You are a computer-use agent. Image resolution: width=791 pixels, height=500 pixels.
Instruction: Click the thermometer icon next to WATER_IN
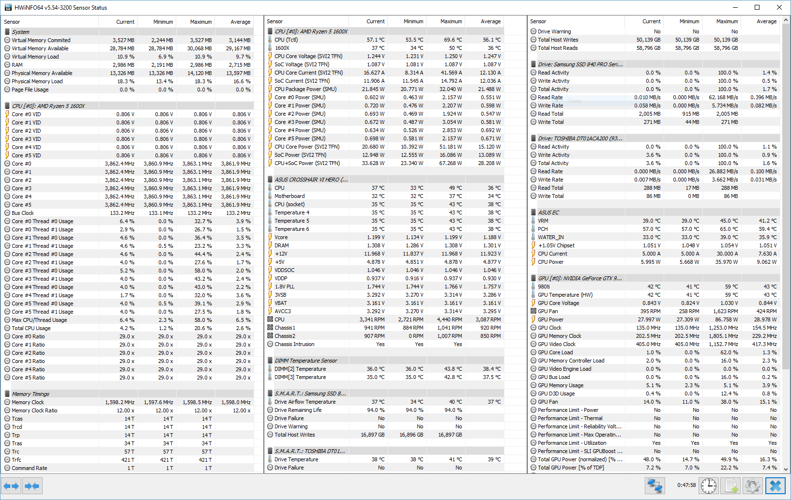pos(533,237)
